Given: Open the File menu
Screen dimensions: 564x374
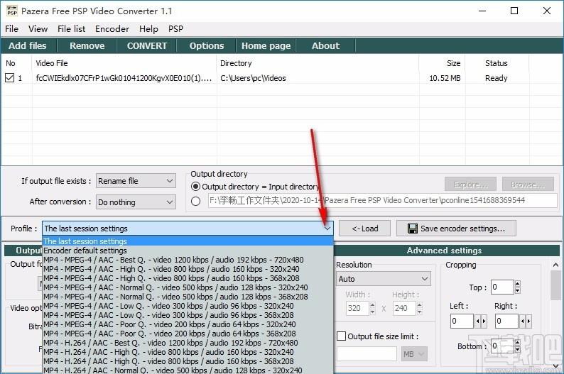Looking at the screenshot, I should [11, 28].
